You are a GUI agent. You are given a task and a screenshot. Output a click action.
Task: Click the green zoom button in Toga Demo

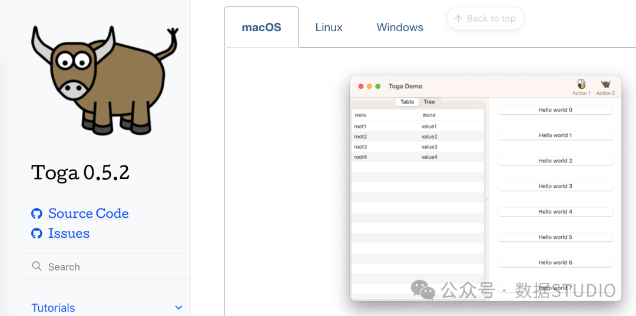pos(377,87)
